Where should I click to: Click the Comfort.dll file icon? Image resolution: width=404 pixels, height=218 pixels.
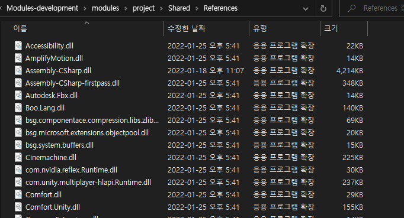pos(18,194)
